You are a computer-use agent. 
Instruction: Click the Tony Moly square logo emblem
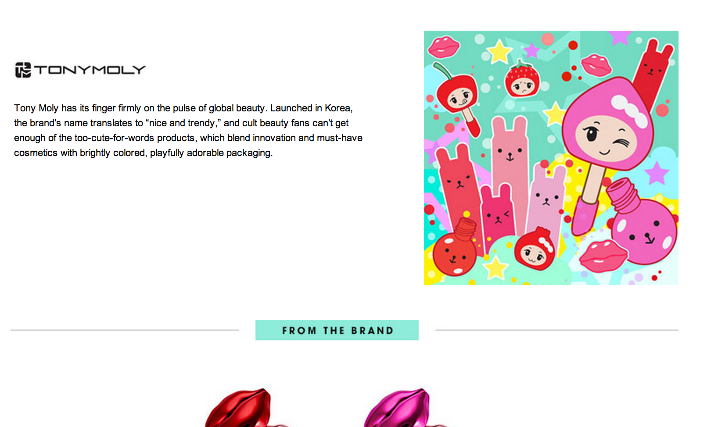tap(23, 70)
